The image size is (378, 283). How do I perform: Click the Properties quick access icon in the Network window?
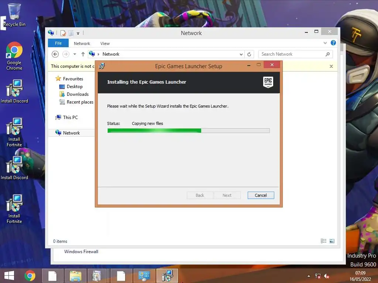(63, 33)
